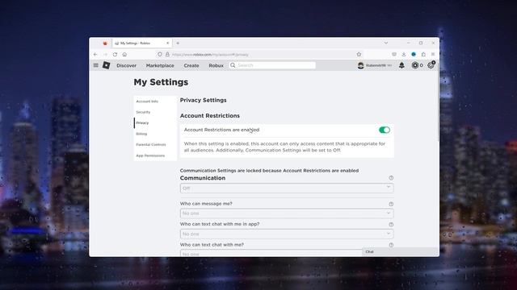Toggle Account Restrictions switch off
Screen dimensions: 517x290
(x=385, y=130)
